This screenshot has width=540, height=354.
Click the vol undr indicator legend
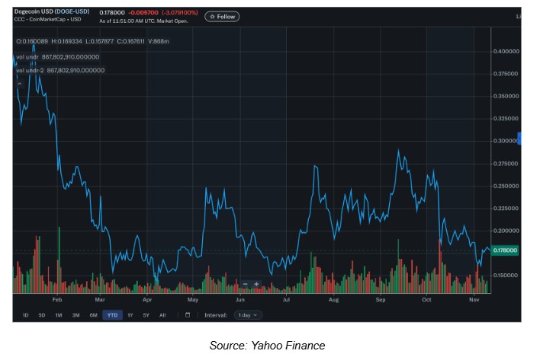tap(57, 57)
